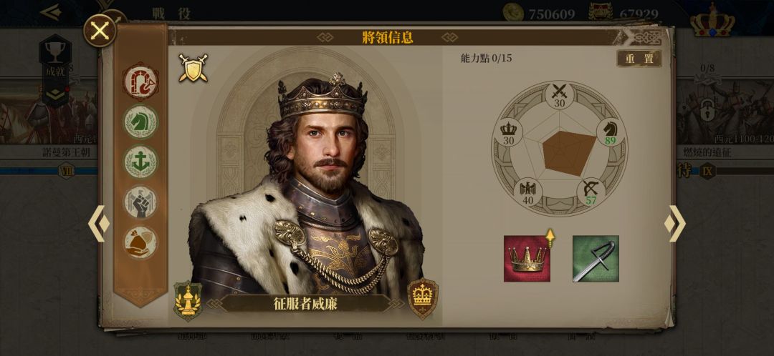The width and height of the screenshot is (774, 356).
Task: Show previous general with left arrow
Action: pyautogui.click(x=99, y=224)
